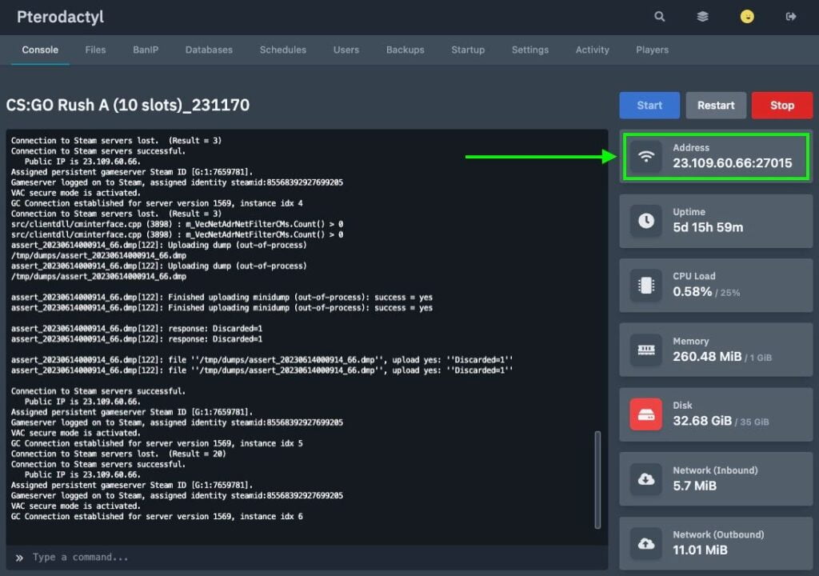Open the user avatar menu
Viewport: 819px width, 576px height.
coord(747,16)
